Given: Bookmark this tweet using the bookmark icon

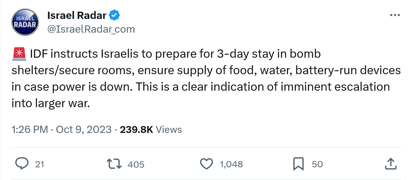Looking at the screenshot, I should 298,164.
